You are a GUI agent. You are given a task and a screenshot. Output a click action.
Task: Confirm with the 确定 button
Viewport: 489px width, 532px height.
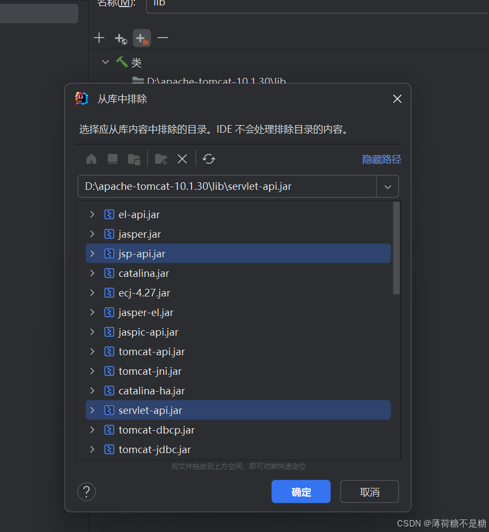(x=301, y=491)
